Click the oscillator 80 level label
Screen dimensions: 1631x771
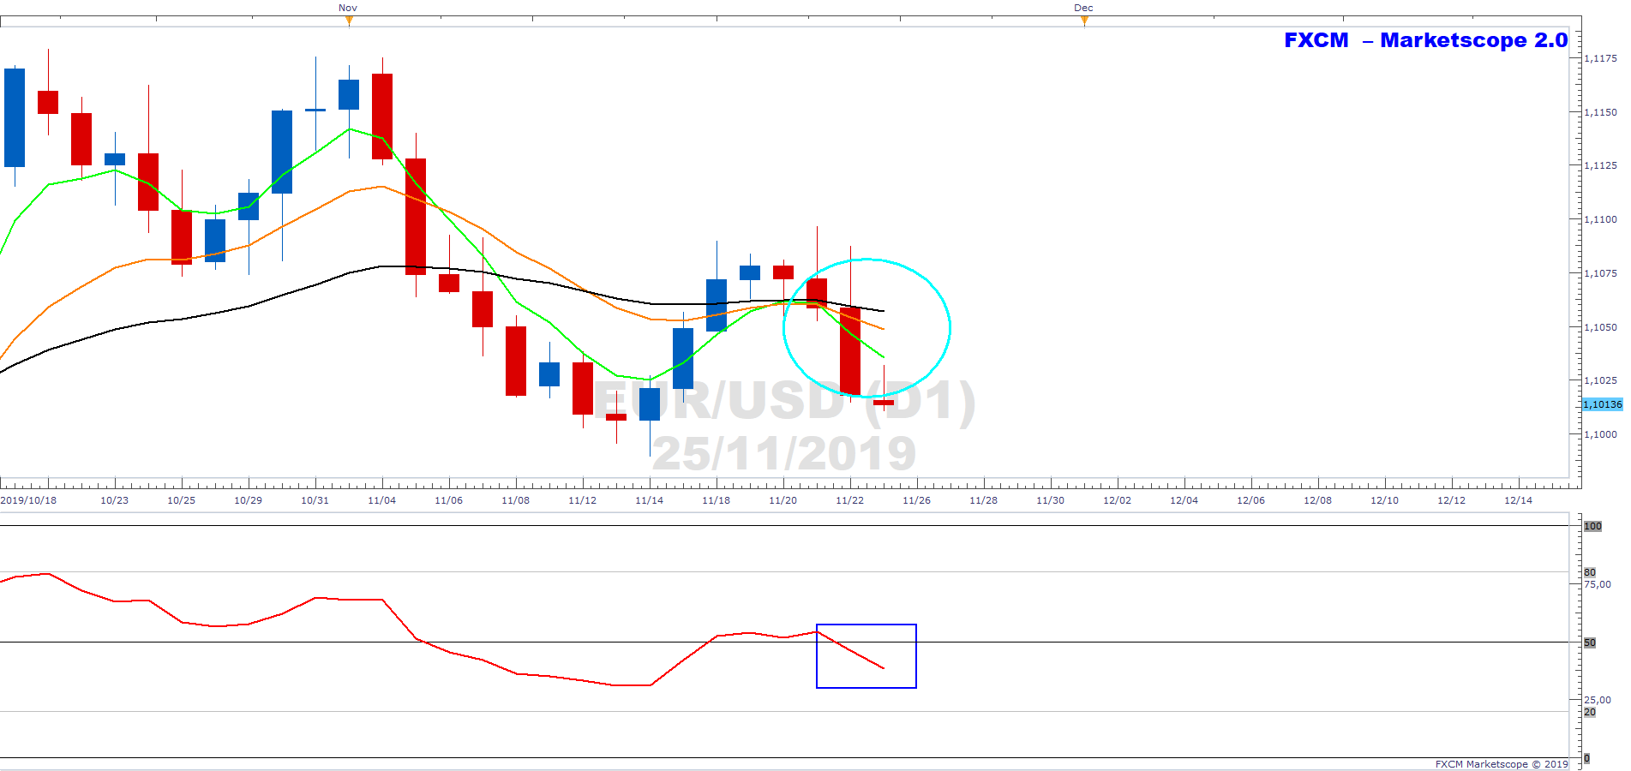(1590, 572)
